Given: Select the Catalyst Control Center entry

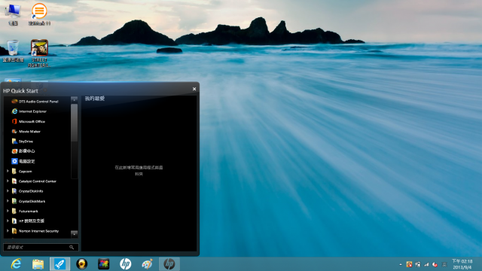Looking at the screenshot, I should tap(38, 181).
